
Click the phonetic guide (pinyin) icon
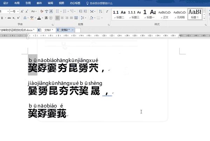[47, 12]
